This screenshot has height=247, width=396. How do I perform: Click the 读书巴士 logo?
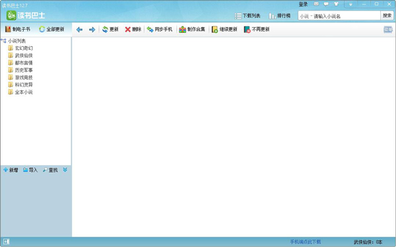pos(26,15)
